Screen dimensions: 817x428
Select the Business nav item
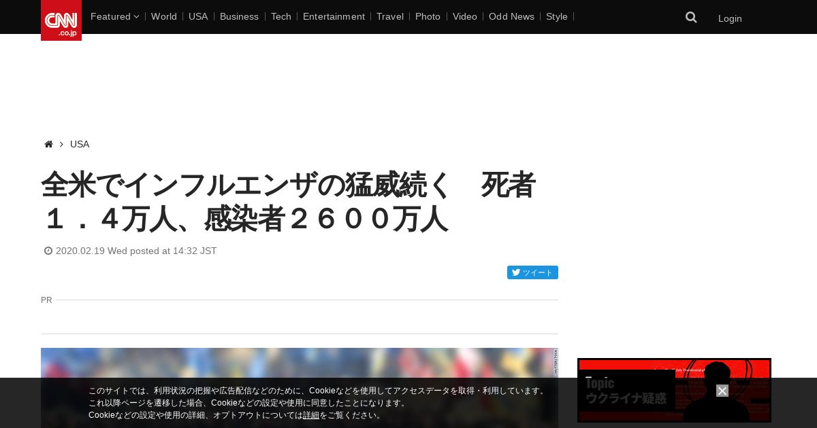[239, 16]
